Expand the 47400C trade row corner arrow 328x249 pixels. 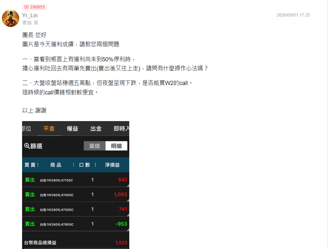[x=128, y=200]
